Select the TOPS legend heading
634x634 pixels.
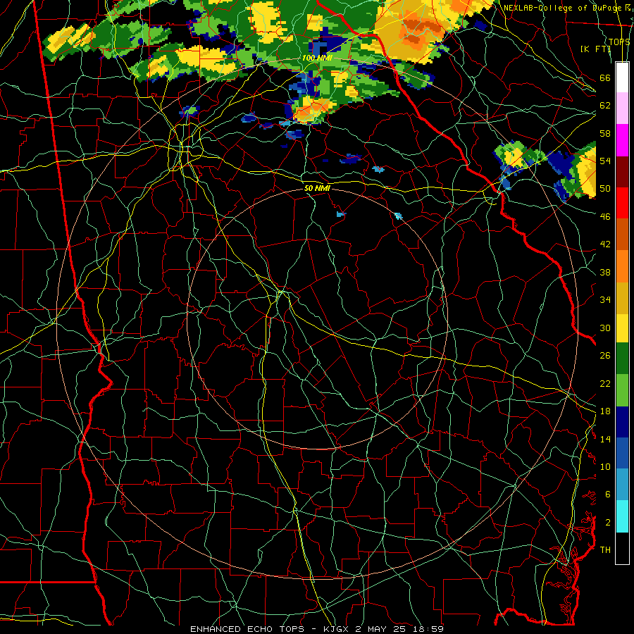point(619,42)
